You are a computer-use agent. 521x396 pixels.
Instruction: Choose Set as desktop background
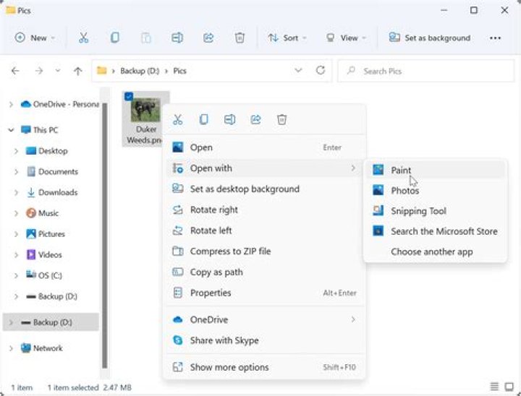[265, 189]
